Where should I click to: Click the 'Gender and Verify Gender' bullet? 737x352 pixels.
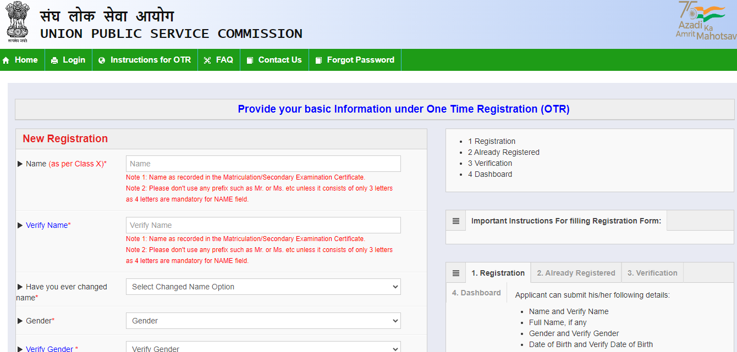tap(574, 333)
